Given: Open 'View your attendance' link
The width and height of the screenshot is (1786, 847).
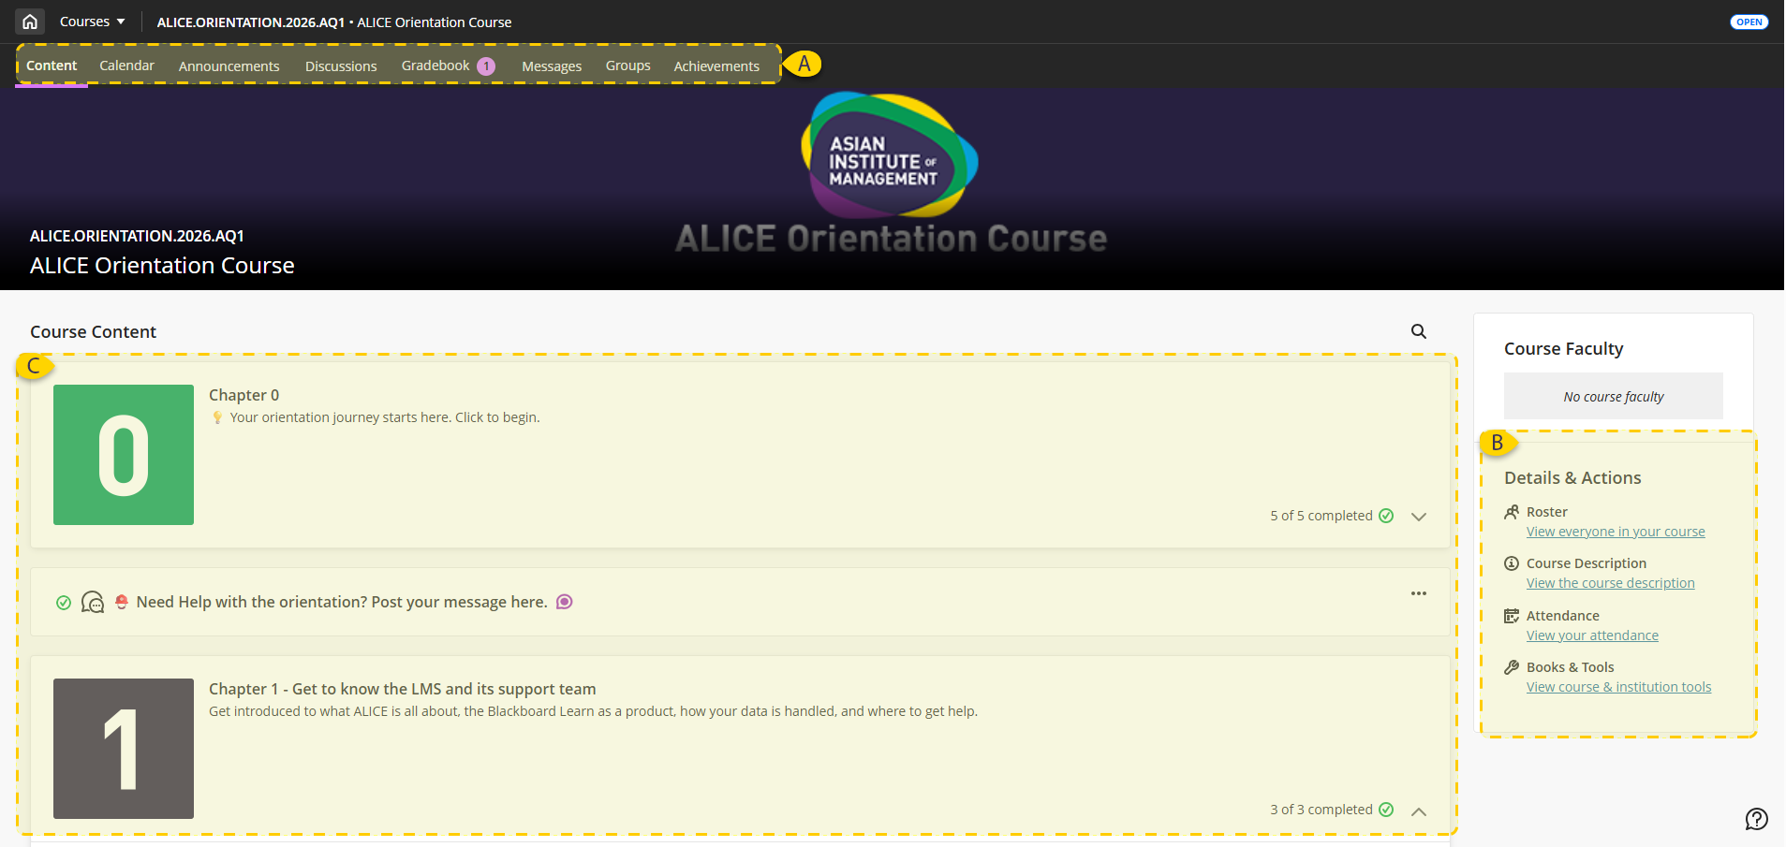Looking at the screenshot, I should coord(1592,635).
